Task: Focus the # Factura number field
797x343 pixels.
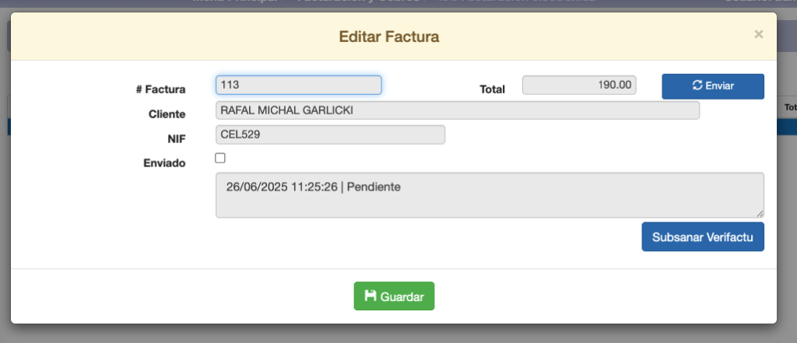Action: (x=298, y=85)
